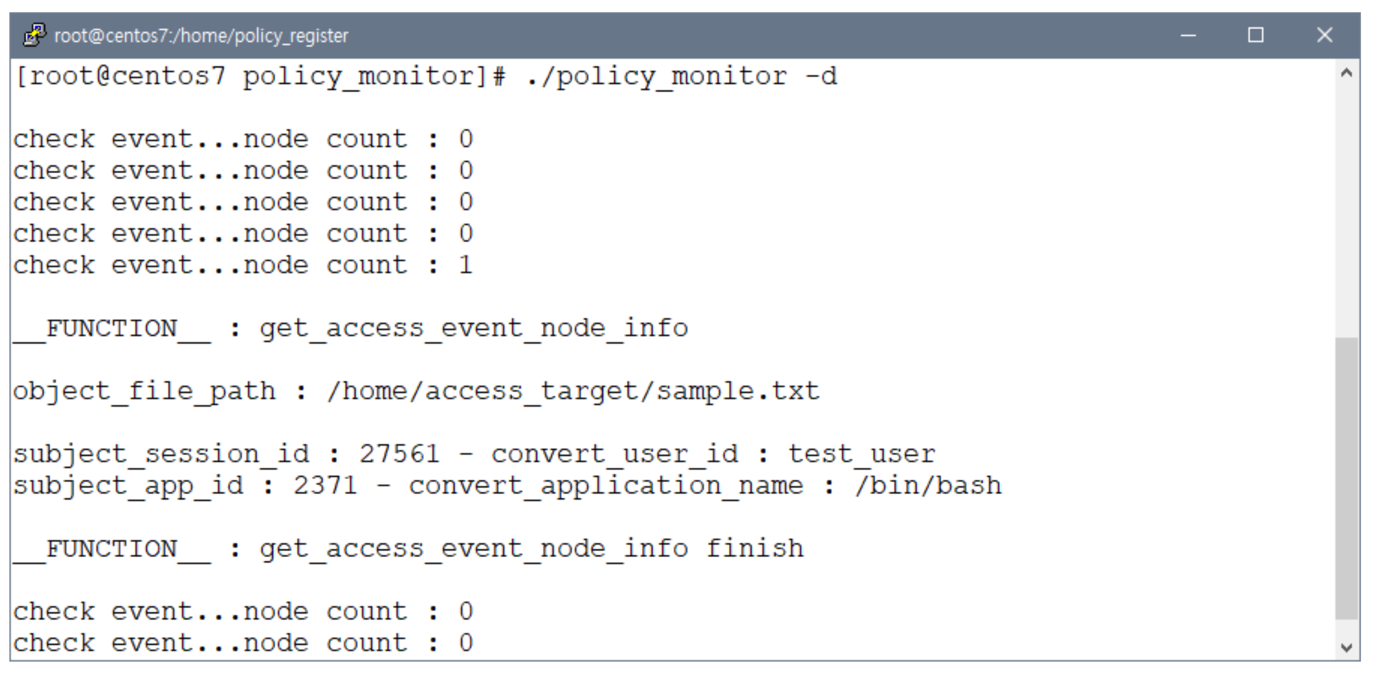1374x674 pixels.
Task: Close the root@centos7 terminal window
Action: tap(1324, 36)
